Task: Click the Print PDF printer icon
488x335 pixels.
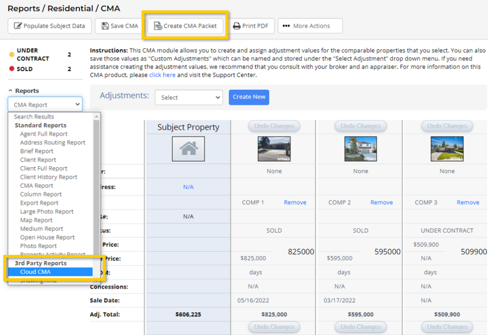Action: (236, 26)
